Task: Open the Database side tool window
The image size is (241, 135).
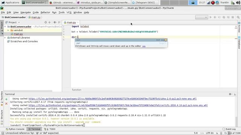Action: (x=239, y=42)
